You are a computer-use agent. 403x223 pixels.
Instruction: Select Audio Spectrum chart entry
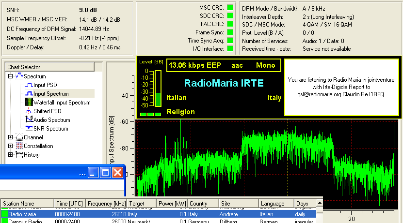[x=52, y=119]
